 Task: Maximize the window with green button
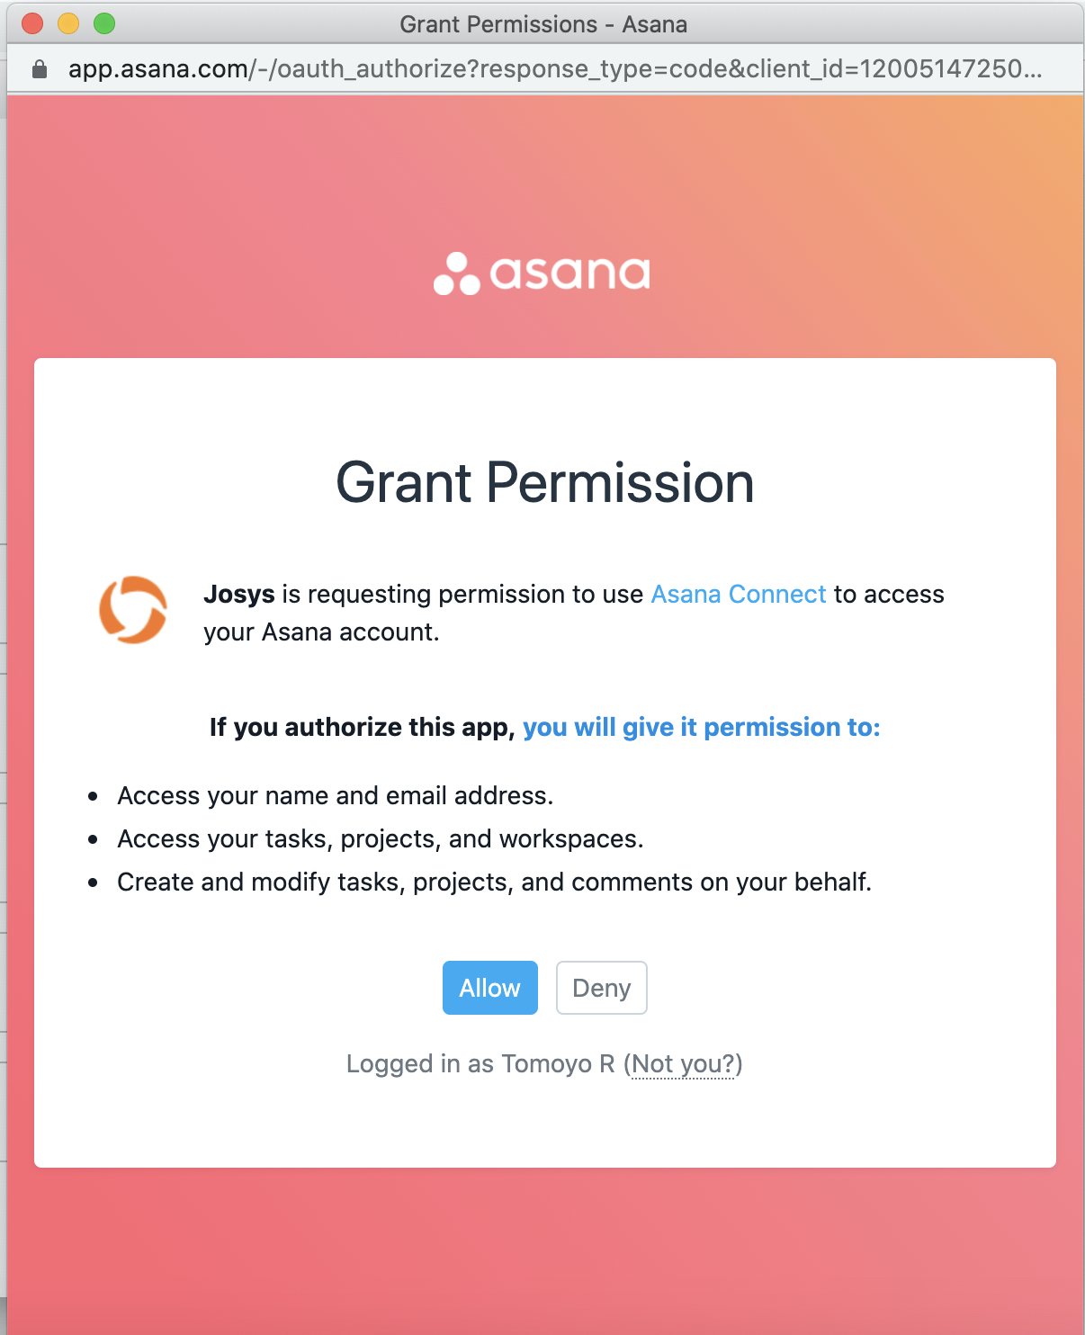tap(104, 23)
